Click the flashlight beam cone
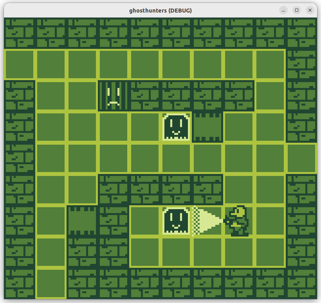321x303 pixels. [207, 221]
